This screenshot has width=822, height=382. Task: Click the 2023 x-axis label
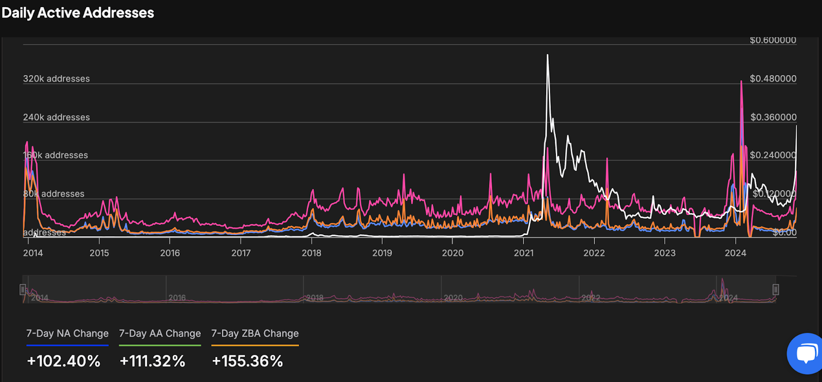point(665,253)
